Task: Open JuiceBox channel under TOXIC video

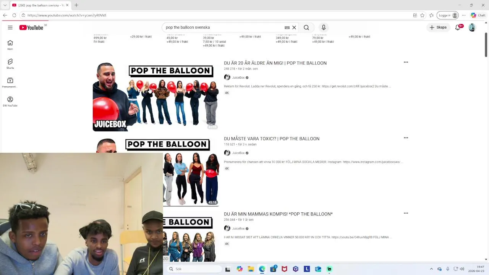Action: coord(238,153)
